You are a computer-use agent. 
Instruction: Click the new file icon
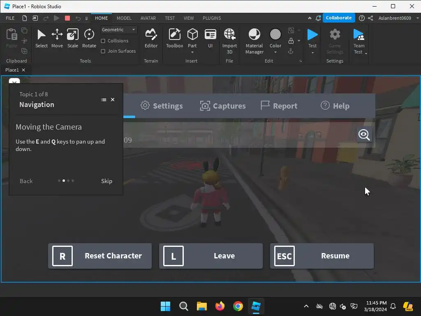click(24, 18)
